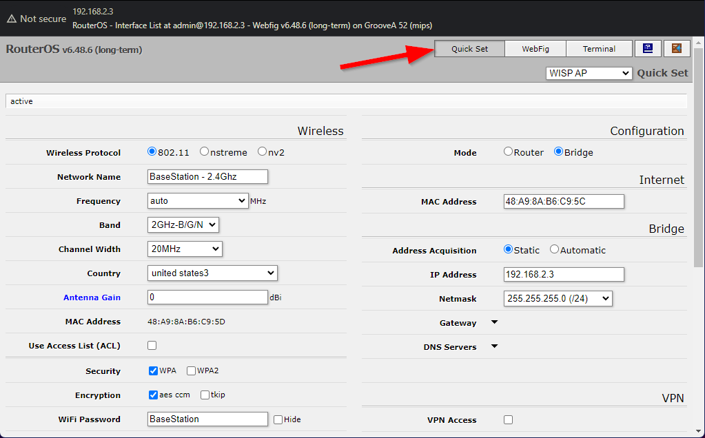Click the Network Name input field

(x=207, y=176)
